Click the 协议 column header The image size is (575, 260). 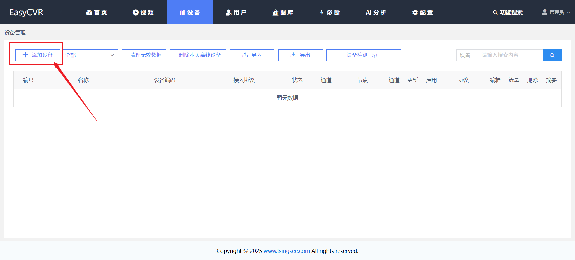pos(463,80)
